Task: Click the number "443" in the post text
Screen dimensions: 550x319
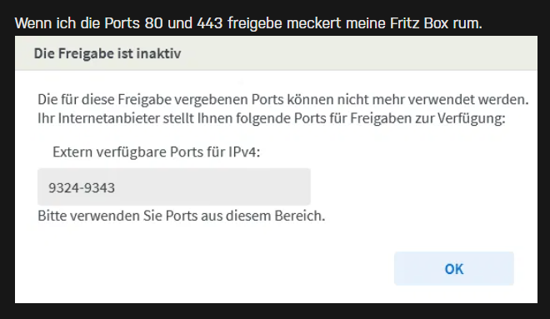Action: click(x=210, y=23)
